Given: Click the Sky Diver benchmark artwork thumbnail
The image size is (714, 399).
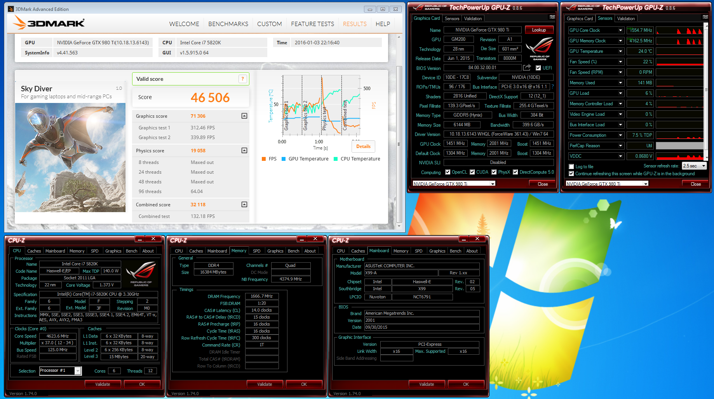Looking at the screenshot, I should tap(70, 157).
